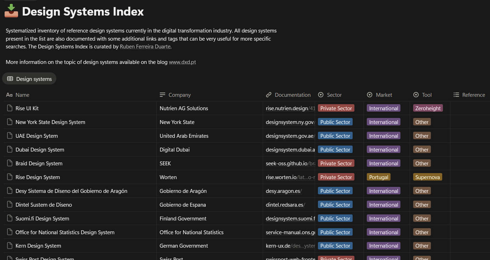The width and height of the screenshot is (490, 260).
Task: Click the text-lines icon in the Company header
Action: pyautogui.click(x=163, y=95)
